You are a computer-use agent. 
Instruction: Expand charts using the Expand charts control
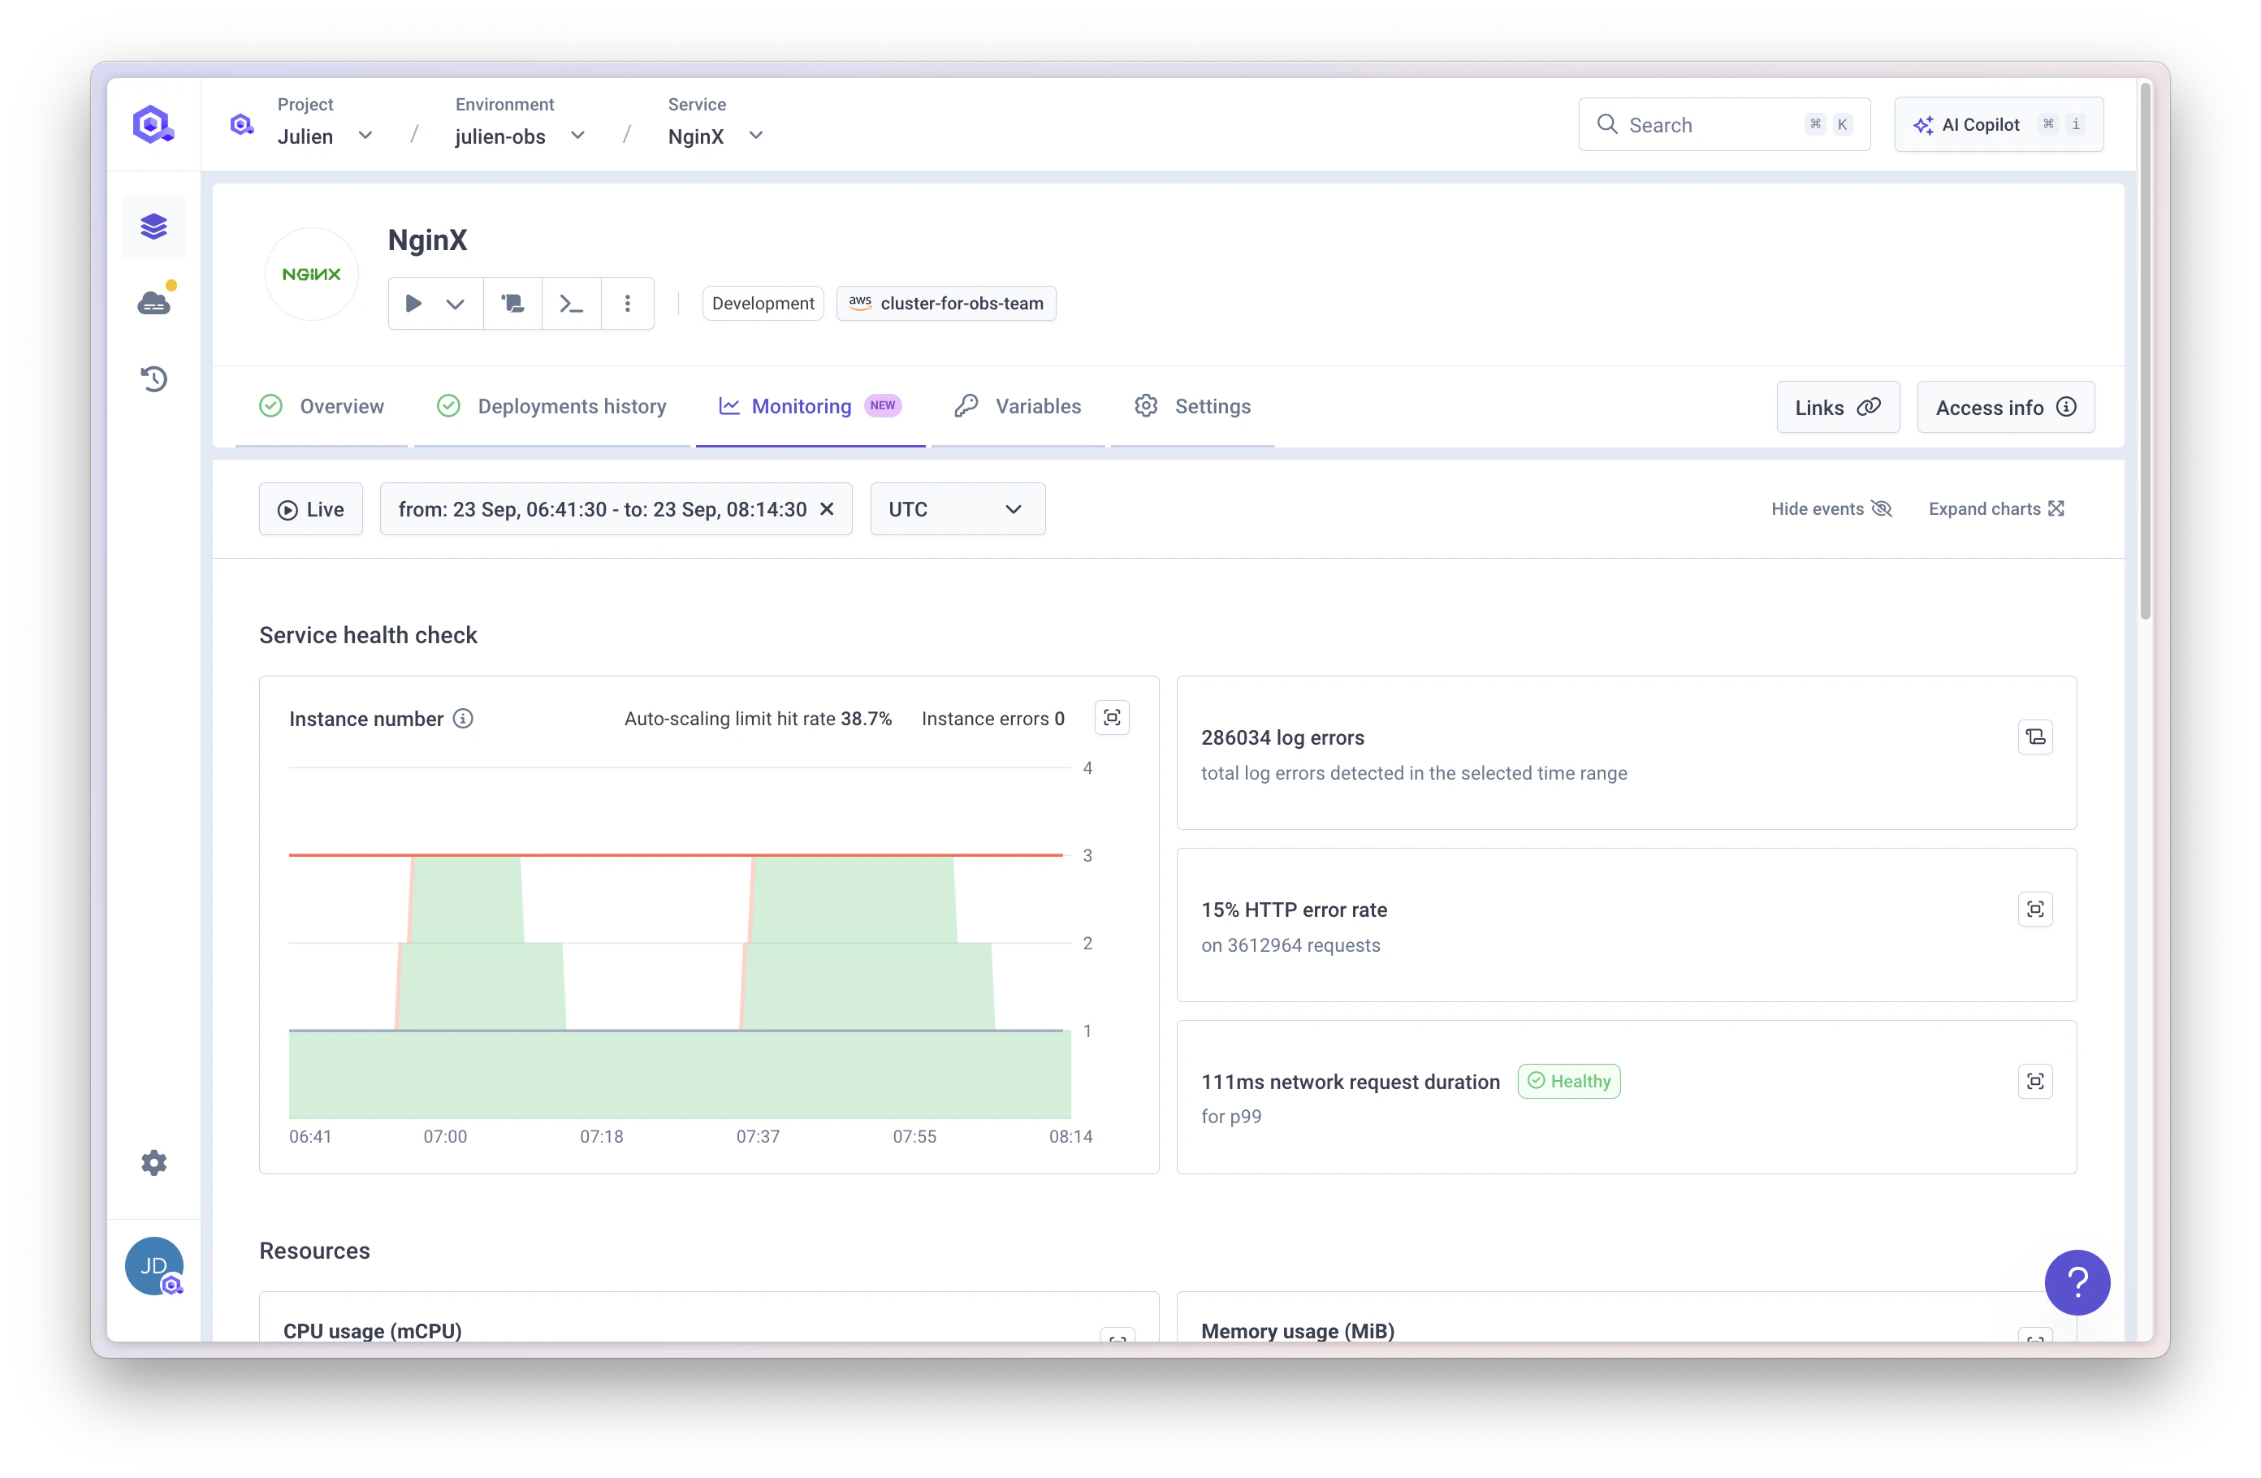pos(1996,508)
